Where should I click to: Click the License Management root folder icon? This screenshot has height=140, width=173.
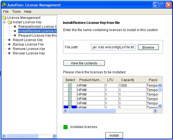[4, 17]
